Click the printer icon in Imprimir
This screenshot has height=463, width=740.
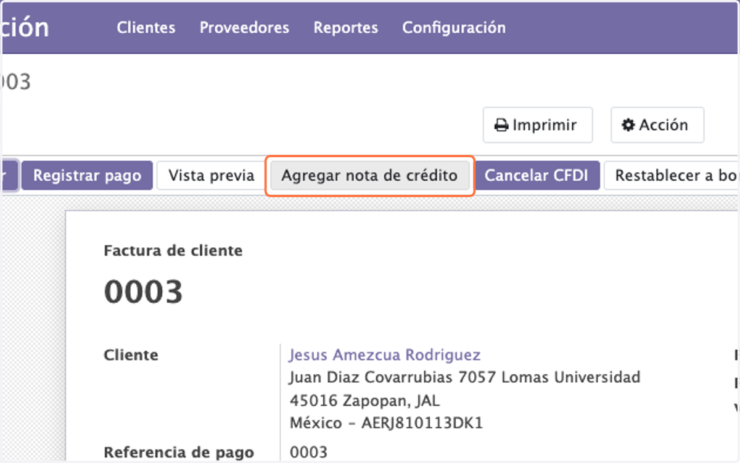point(502,125)
